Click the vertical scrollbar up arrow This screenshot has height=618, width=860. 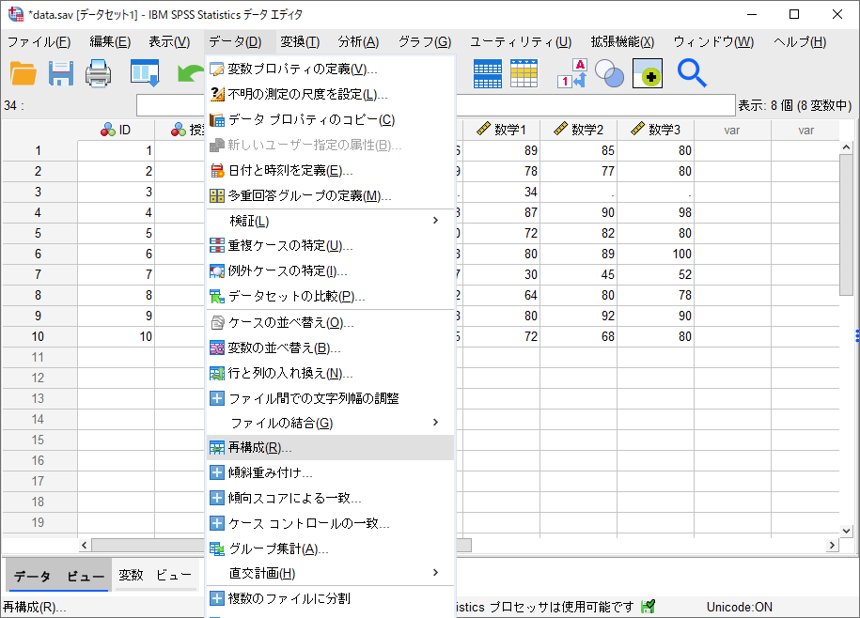[846, 147]
